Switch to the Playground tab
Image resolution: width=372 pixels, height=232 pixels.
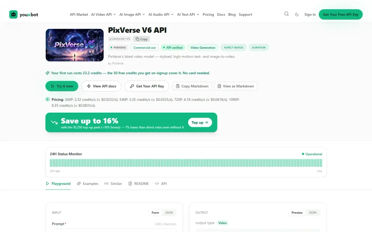[58, 183]
